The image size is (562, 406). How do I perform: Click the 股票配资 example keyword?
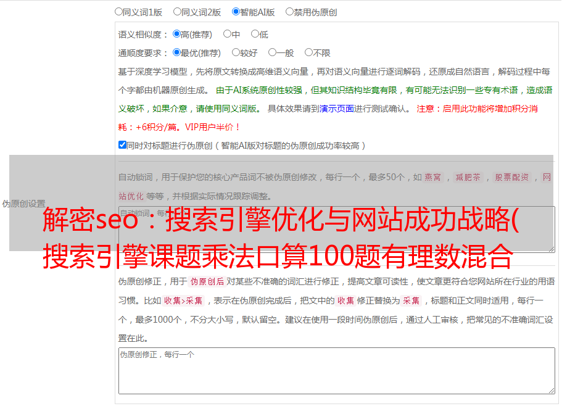511,177
